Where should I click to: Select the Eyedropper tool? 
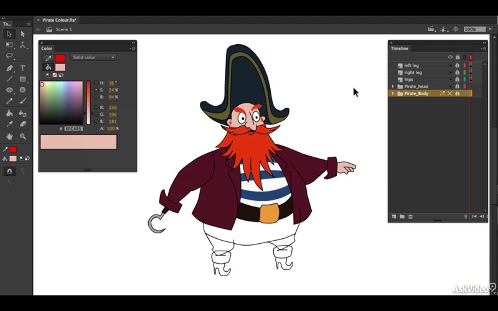click(x=9, y=124)
